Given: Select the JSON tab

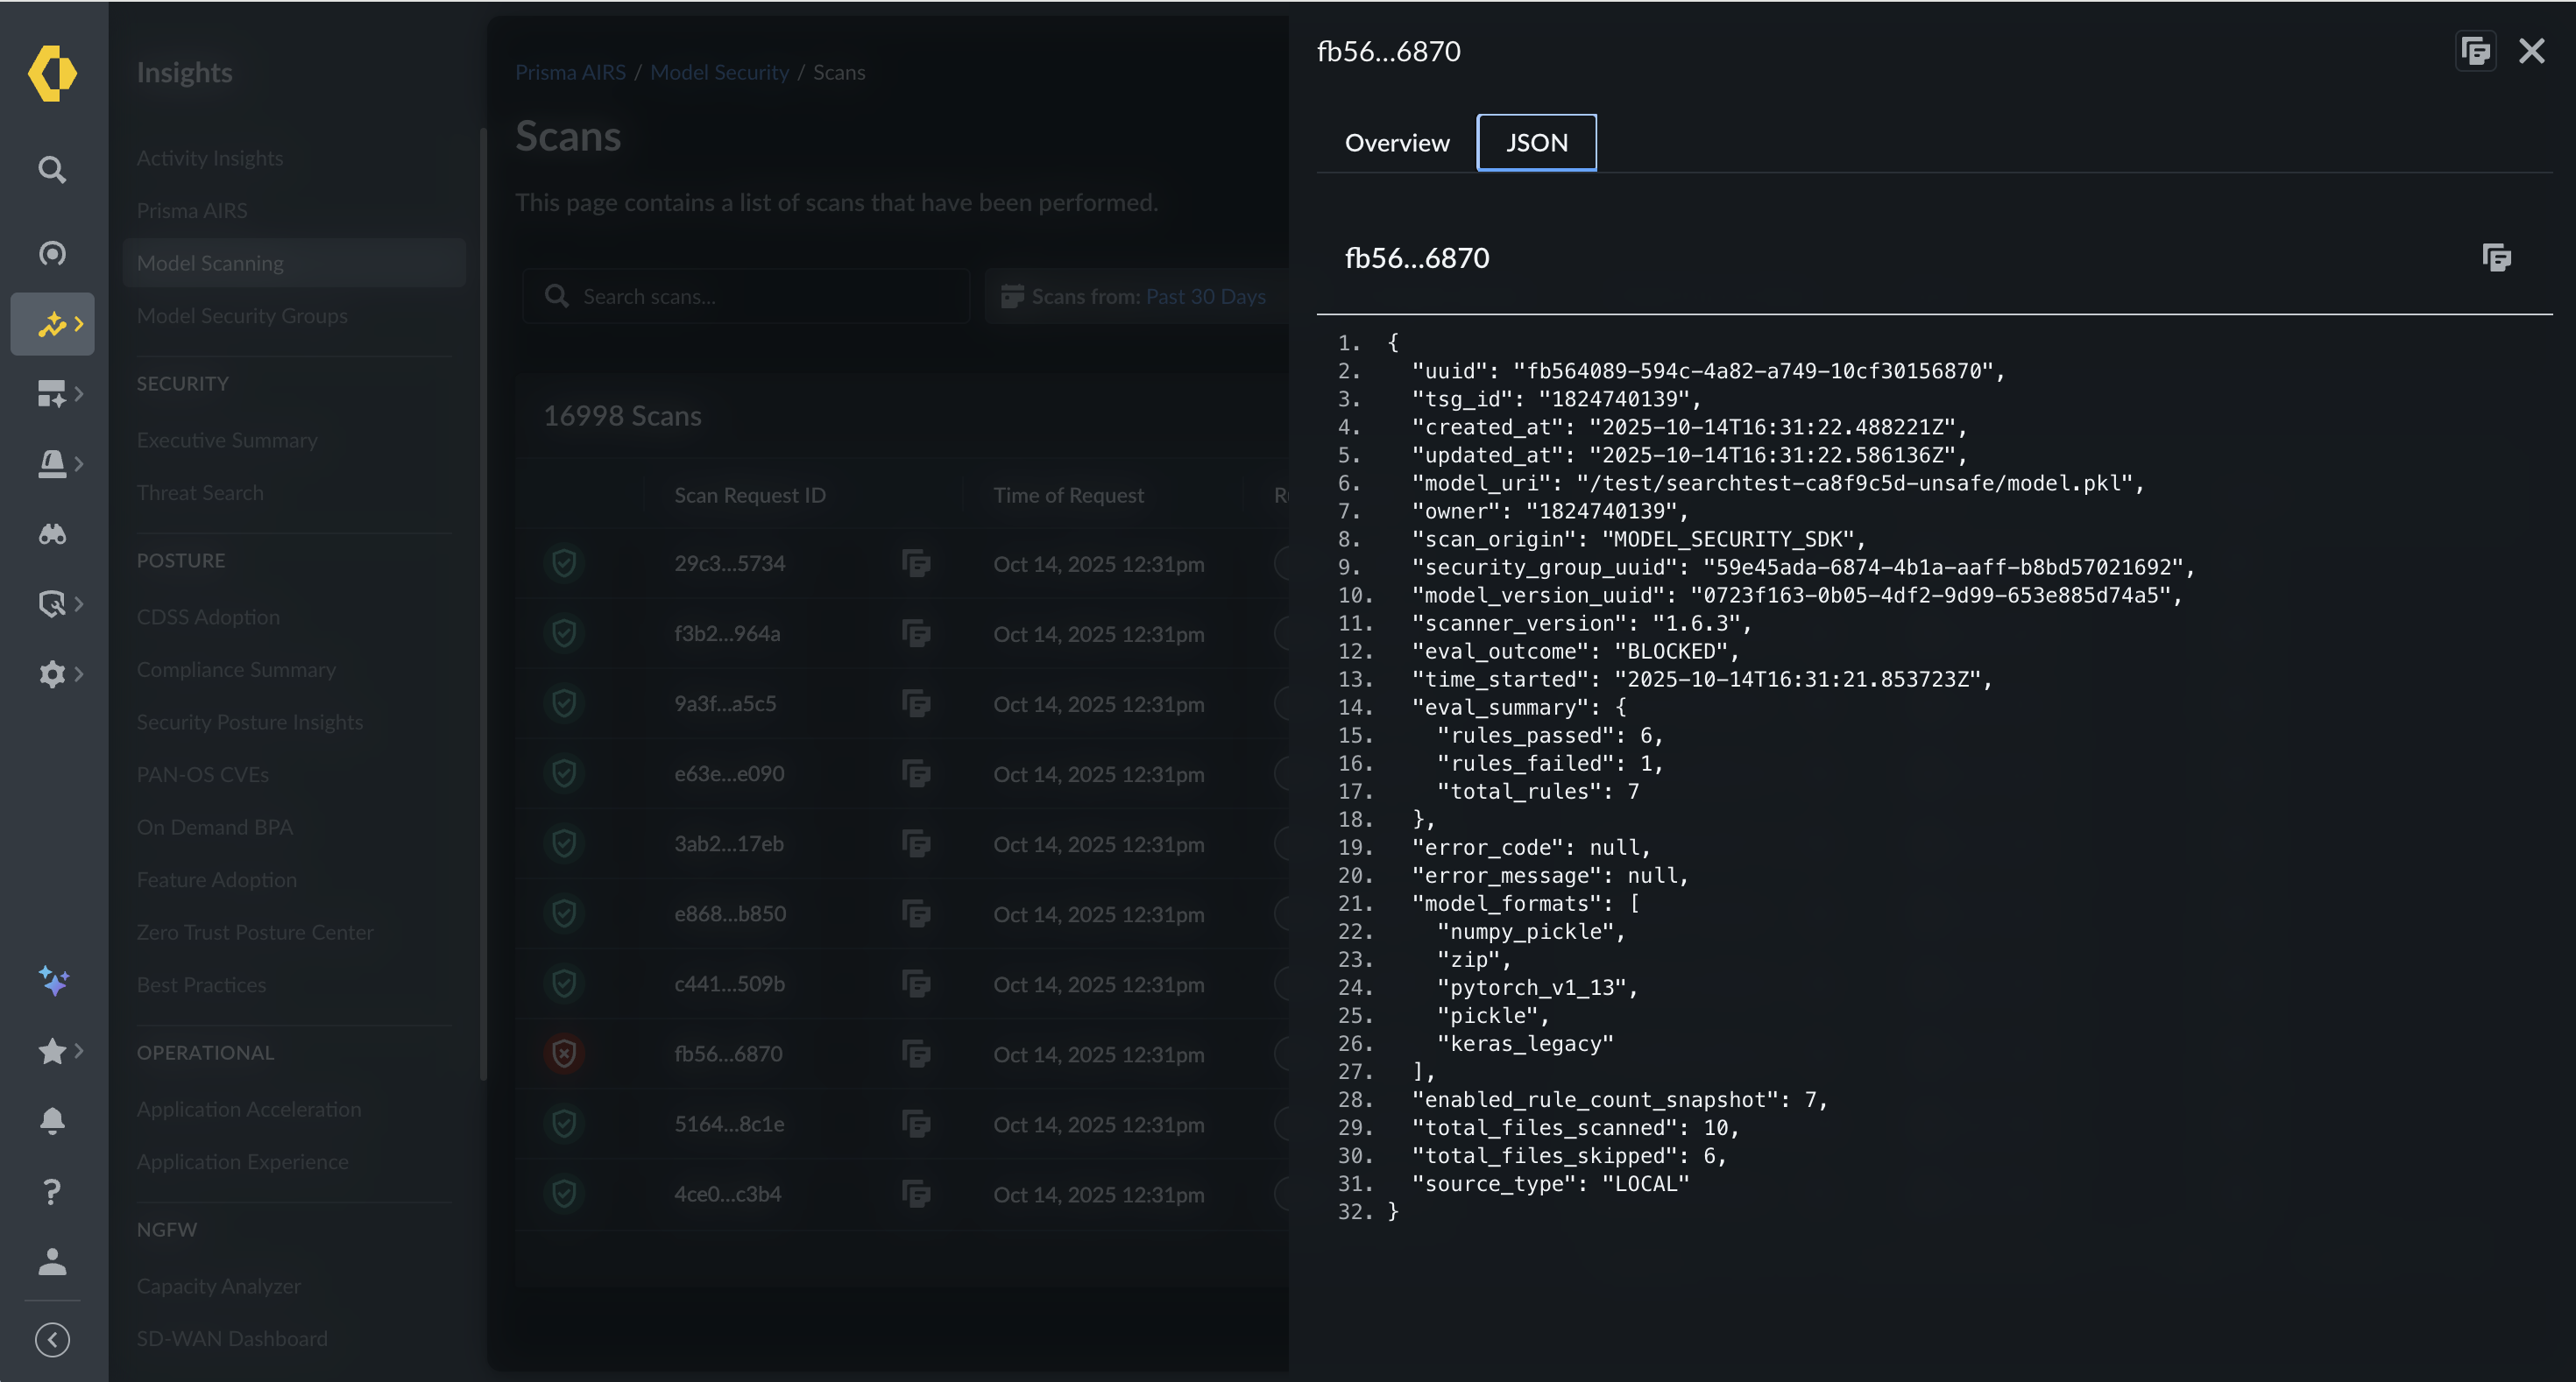Looking at the screenshot, I should tap(1536, 143).
